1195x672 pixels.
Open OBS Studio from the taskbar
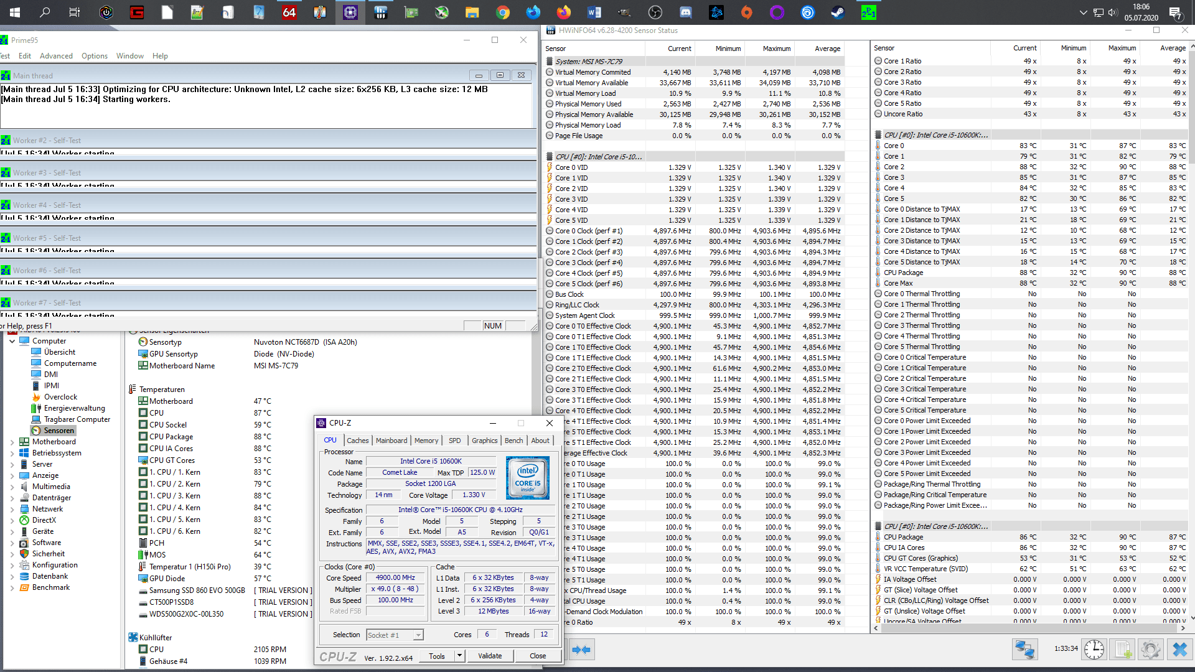tap(655, 12)
